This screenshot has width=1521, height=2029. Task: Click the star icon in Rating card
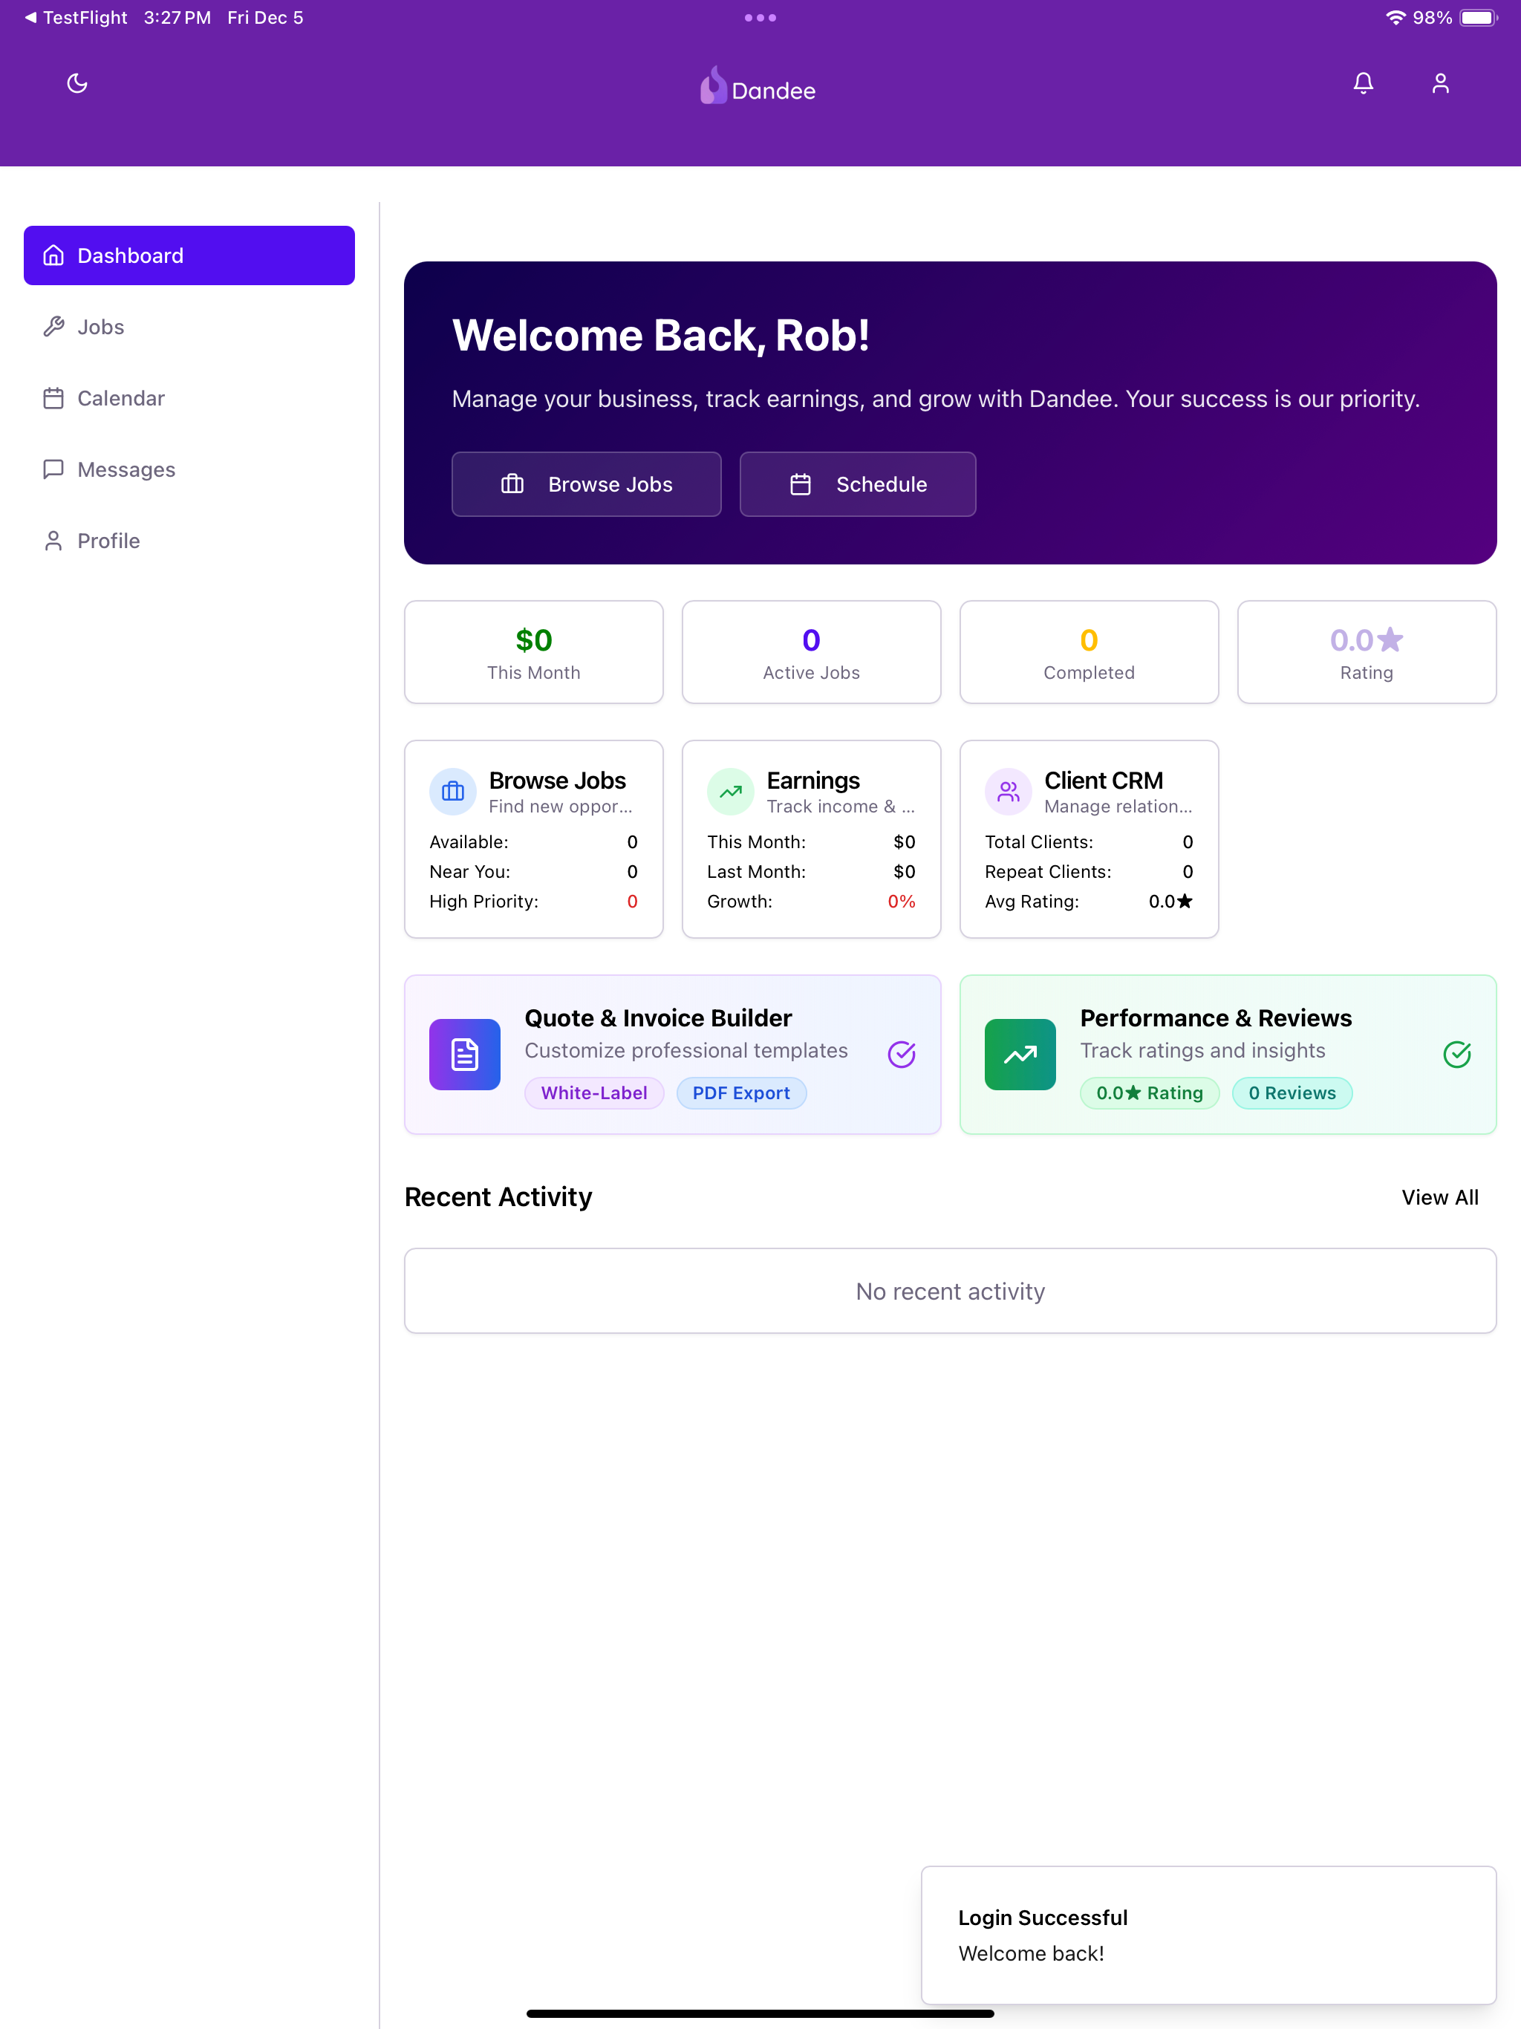pos(1390,639)
